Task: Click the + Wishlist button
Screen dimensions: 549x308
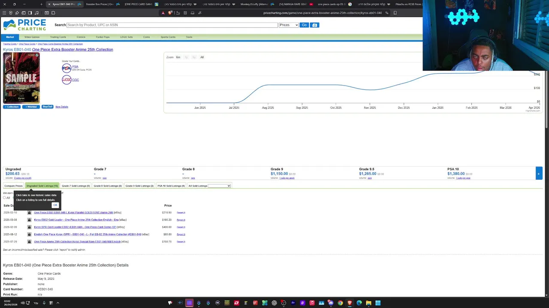Action: pyautogui.click(x=31, y=107)
